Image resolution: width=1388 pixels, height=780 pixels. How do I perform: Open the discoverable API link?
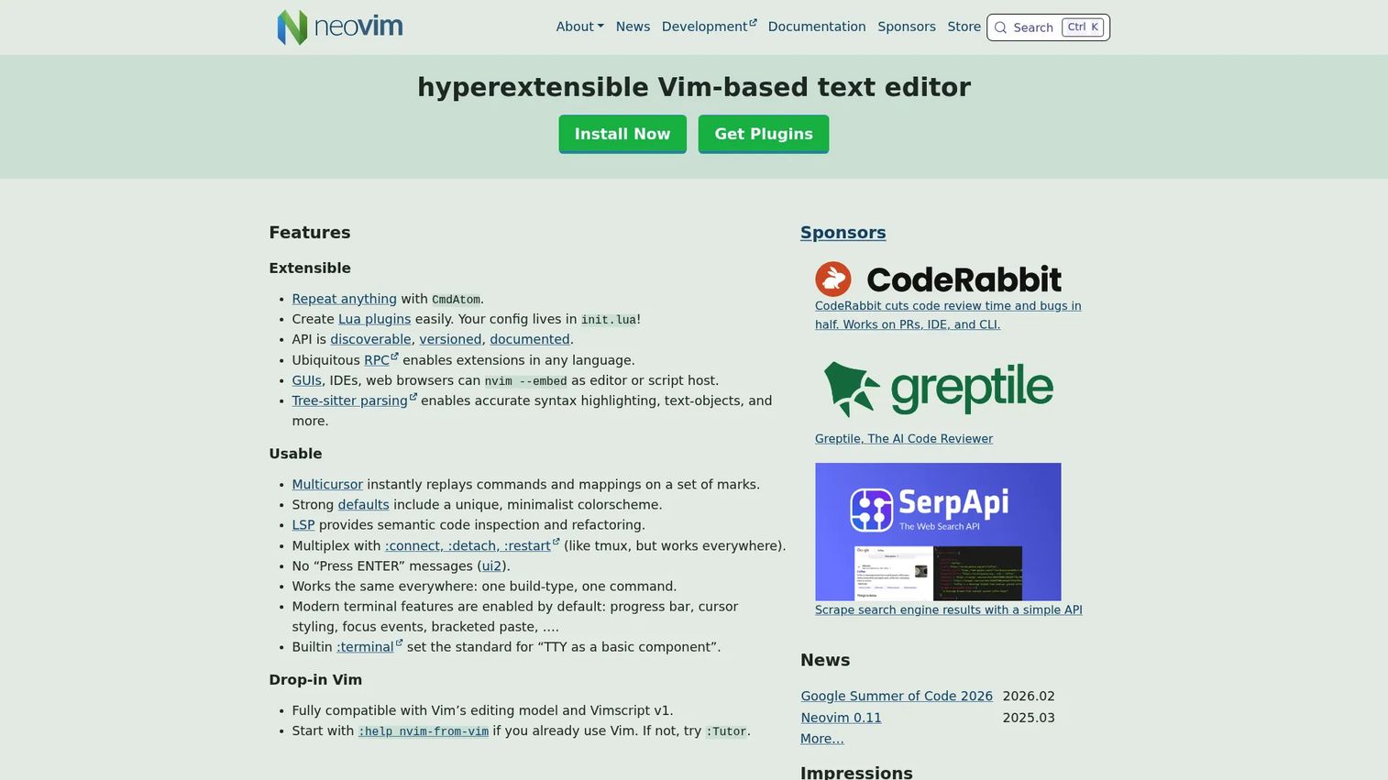370,339
